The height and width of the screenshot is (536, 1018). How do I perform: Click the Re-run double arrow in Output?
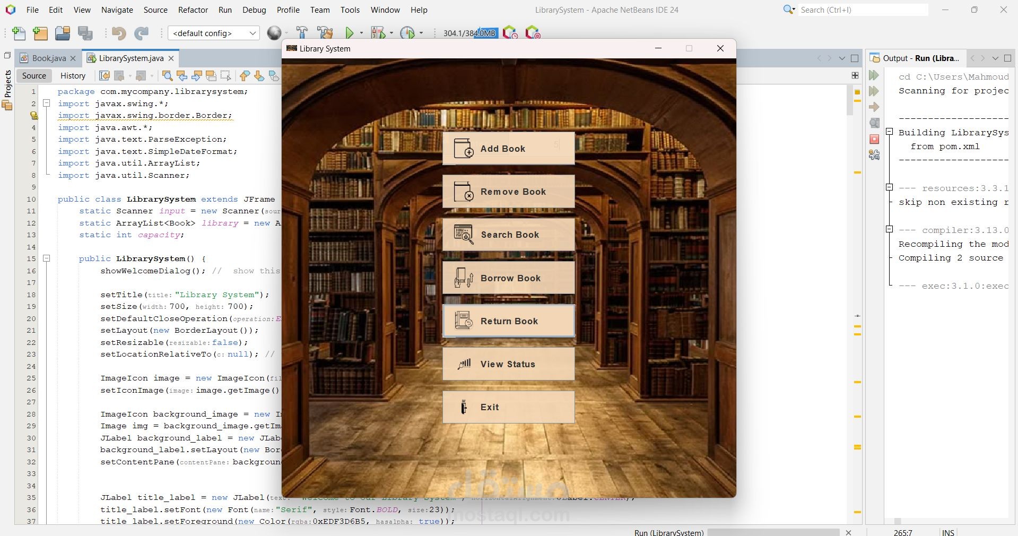coord(874,75)
